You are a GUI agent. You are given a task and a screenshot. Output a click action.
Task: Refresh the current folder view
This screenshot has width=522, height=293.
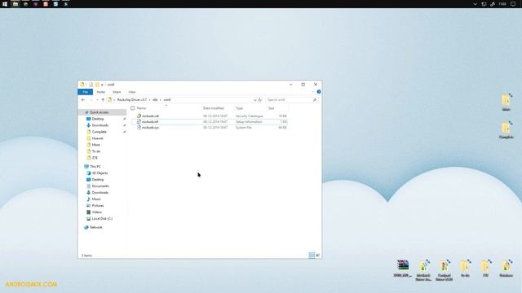(260, 99)
